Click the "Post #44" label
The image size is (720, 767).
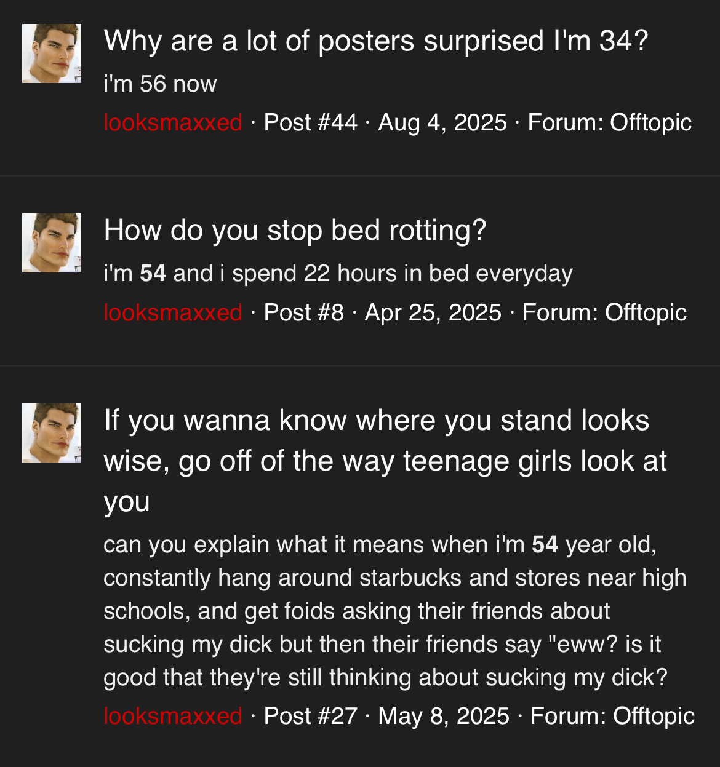click(310, 122)
